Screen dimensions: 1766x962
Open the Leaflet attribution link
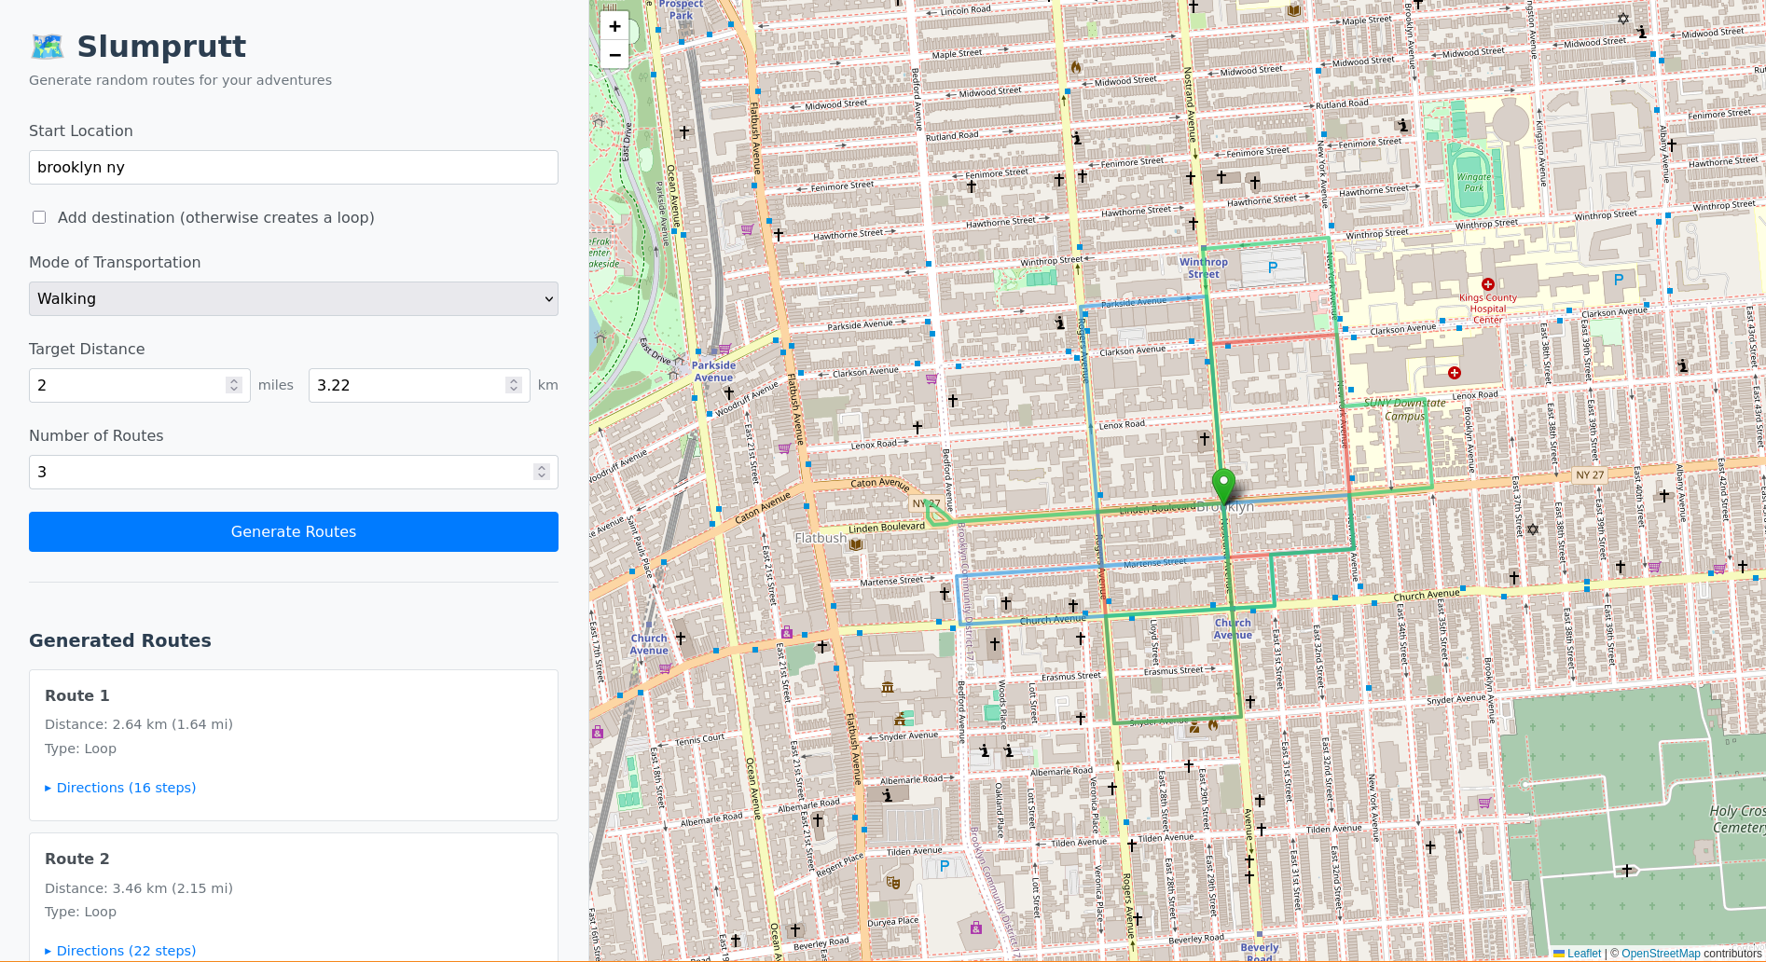coord(1583,954)
